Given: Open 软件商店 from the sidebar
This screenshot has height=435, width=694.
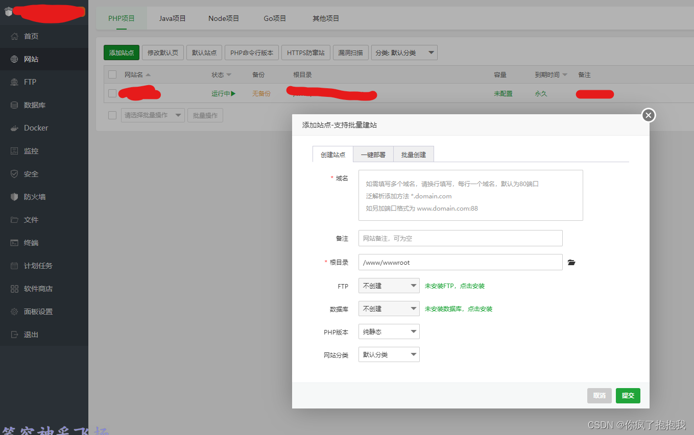Looking at the screenshot, I should 44,289.
